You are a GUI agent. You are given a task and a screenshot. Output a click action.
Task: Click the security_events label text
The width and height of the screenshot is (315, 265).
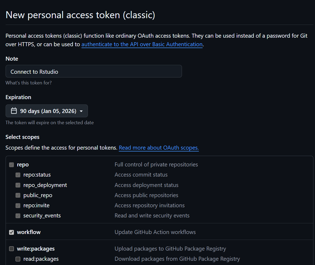[x=42, y=216]
